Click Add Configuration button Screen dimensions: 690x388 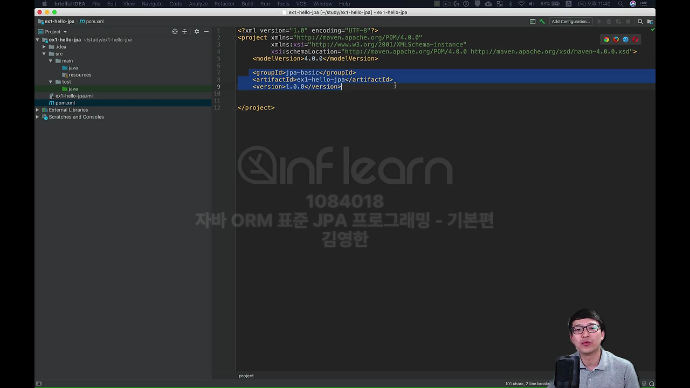[x=570, y=22]
